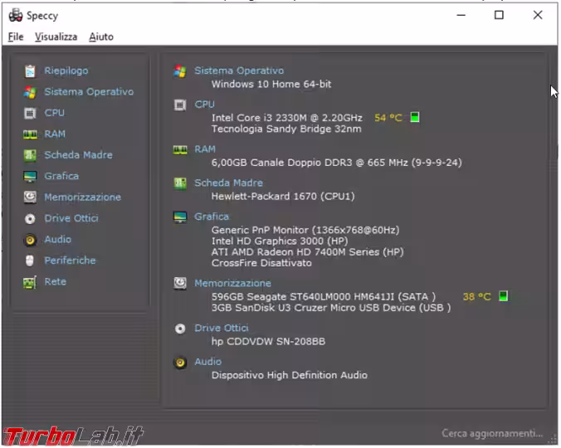
Task: Click the Grafica heading link in summary
Action: tap(212, 217)
